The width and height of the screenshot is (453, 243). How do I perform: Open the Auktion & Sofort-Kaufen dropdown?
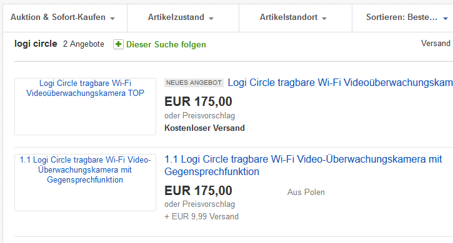65,17
